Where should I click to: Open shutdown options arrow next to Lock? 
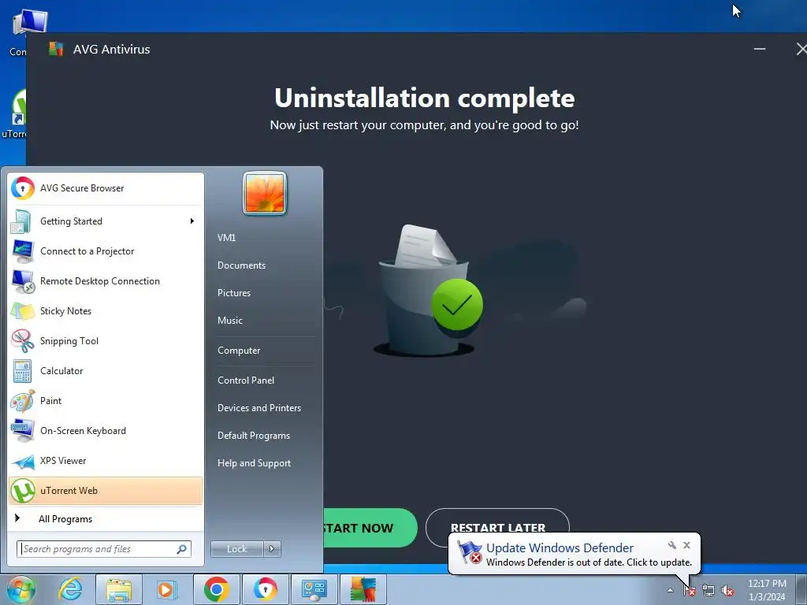point(272,549)
